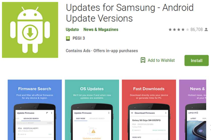The image size is (211, 140).
Task: Click the reviewer person icon beside 86,708
Action: tap(206, 29)
